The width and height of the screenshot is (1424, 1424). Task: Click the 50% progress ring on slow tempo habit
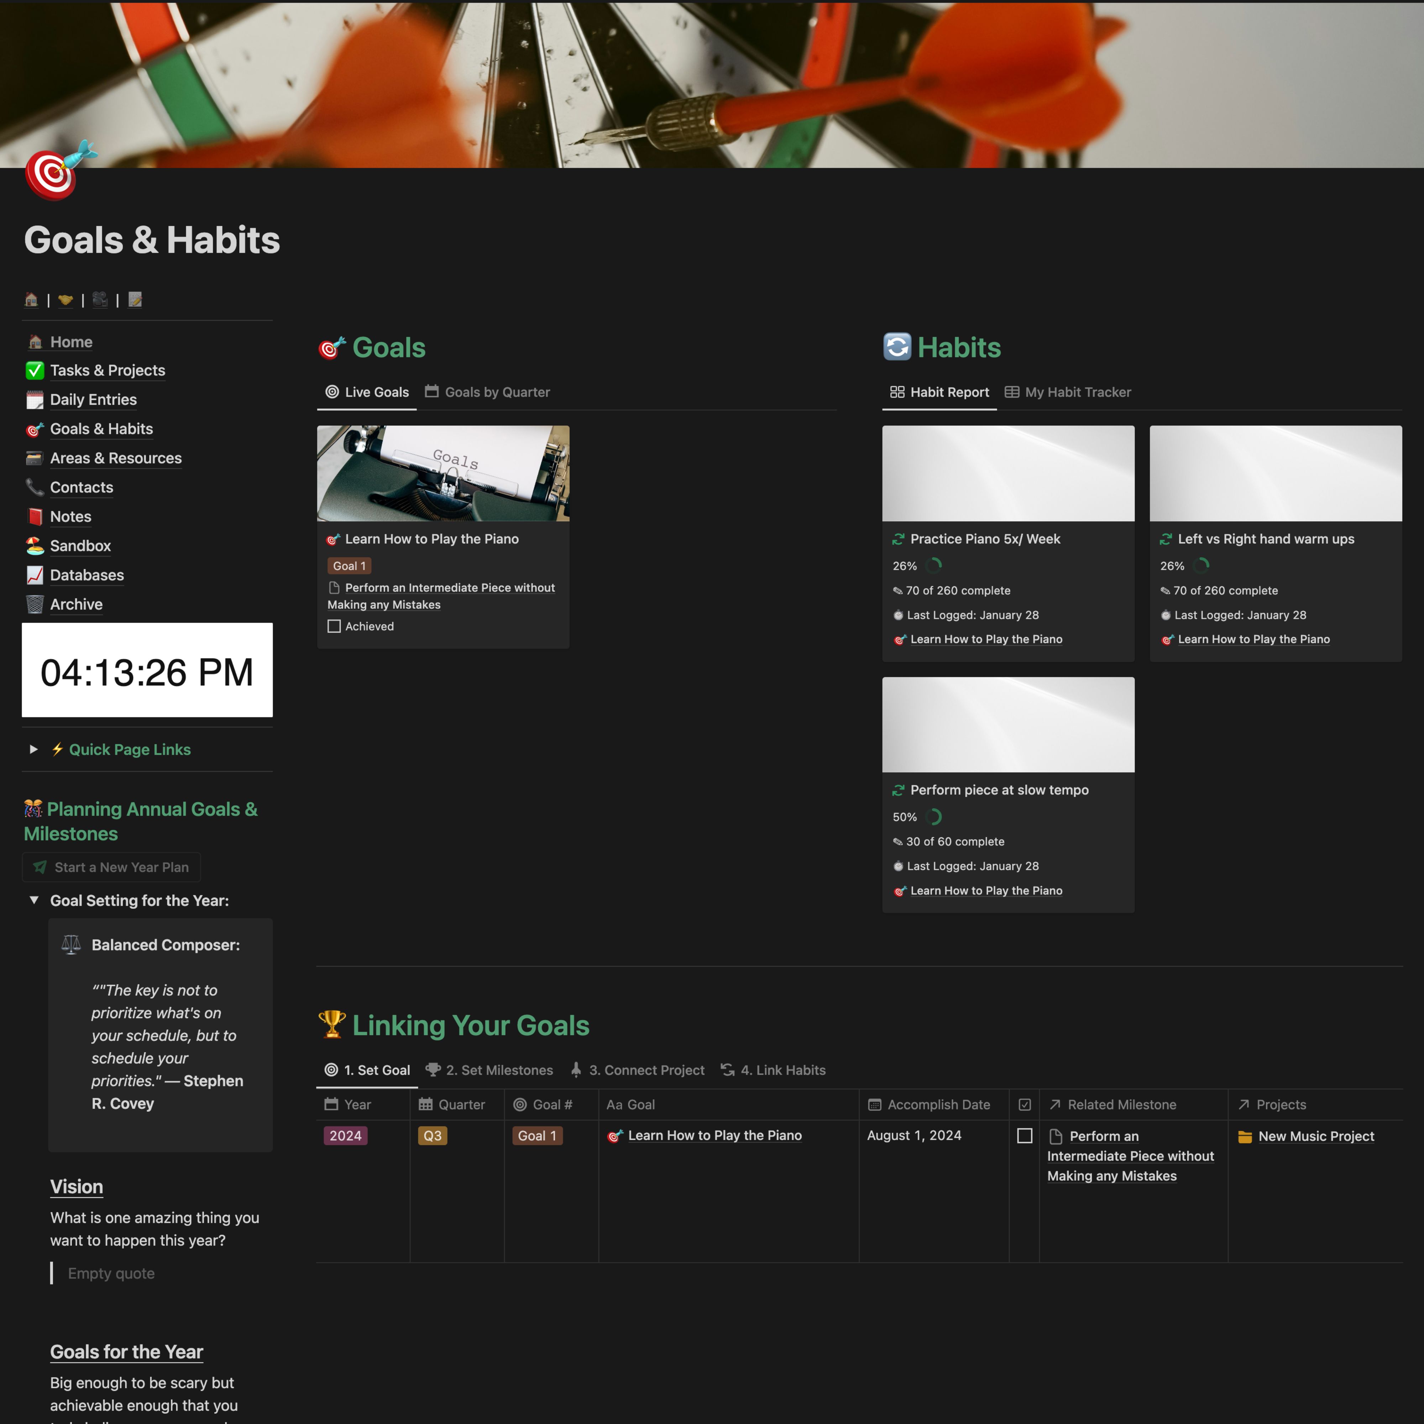933,817
